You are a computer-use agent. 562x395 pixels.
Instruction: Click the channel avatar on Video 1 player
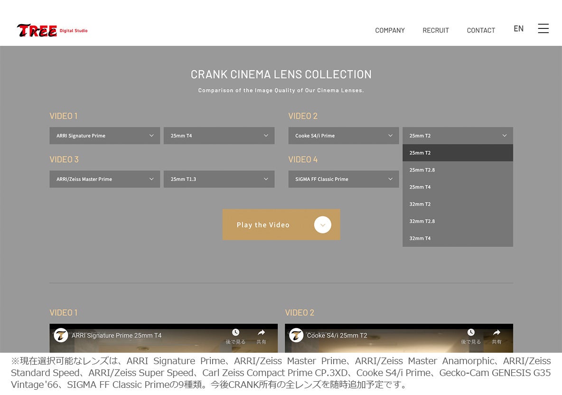pyautogui.click(x=61, y=336)
